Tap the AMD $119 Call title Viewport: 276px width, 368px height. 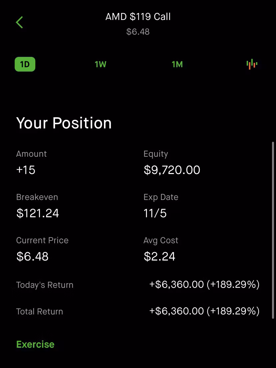138,17
